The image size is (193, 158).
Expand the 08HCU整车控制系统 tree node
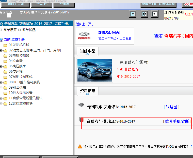click(1, 82)
